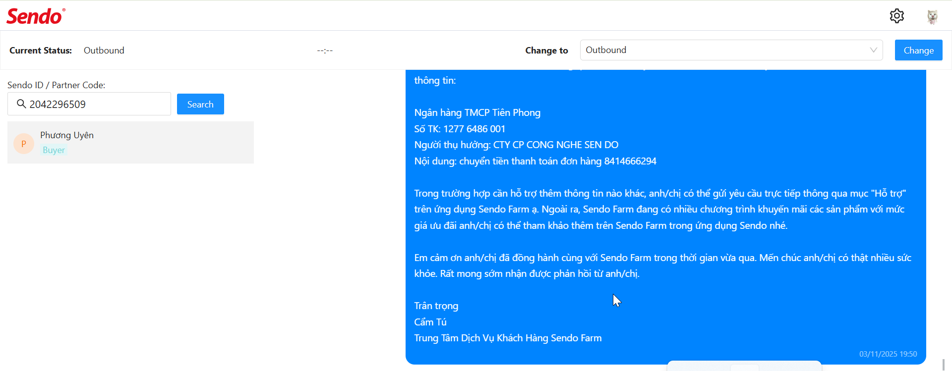The width and height of the screenshot is (952, 371).
Task: Click the Ngân hàng TMCP Tiên Phong line
Action: point(477,112)
